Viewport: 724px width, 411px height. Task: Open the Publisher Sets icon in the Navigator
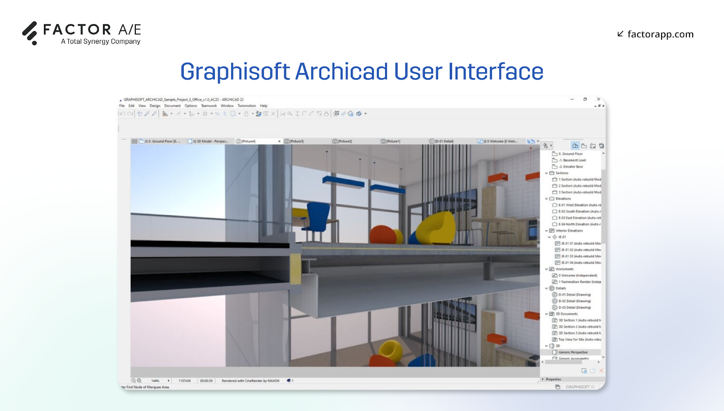(x=601, y=146)
